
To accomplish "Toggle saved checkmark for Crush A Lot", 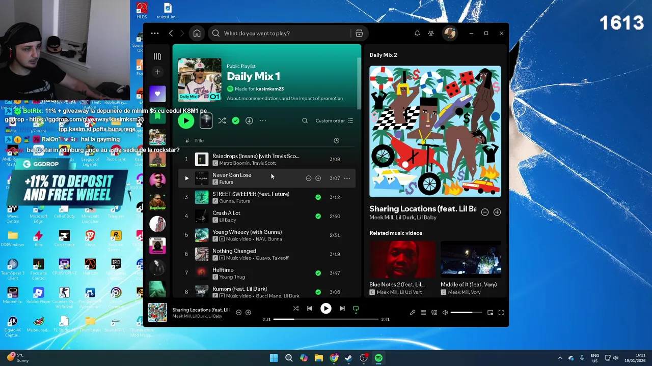I will 318,216.
